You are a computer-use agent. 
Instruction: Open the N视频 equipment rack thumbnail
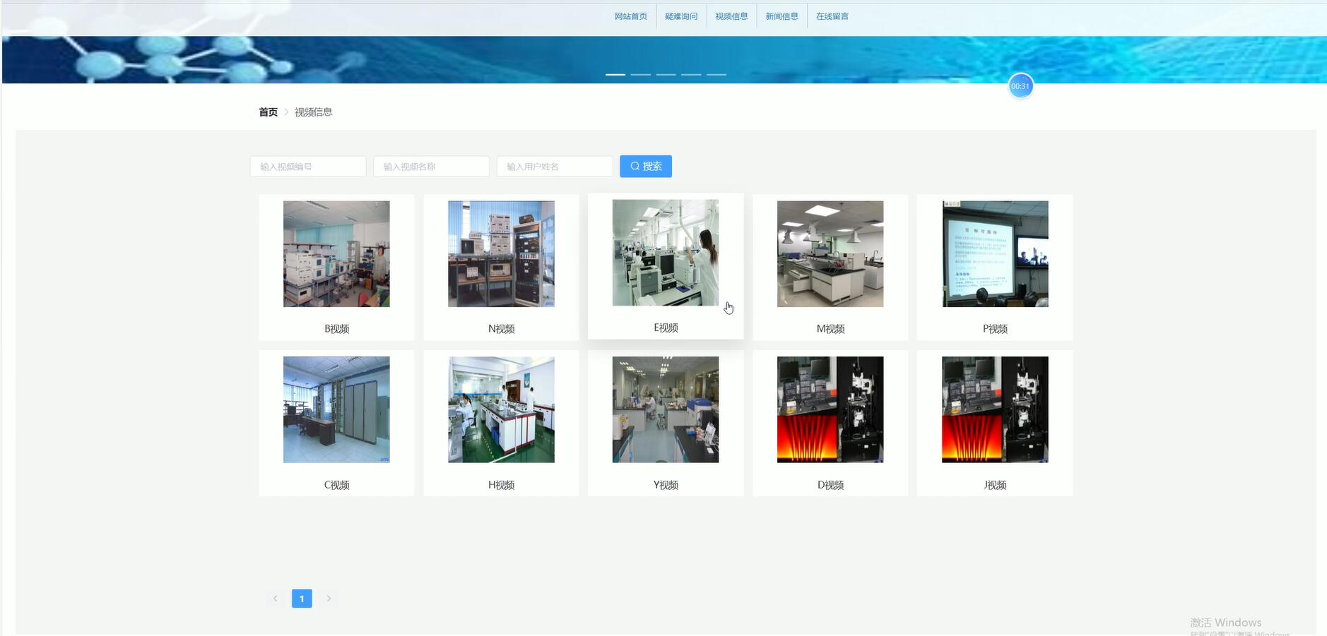(501, 254)
